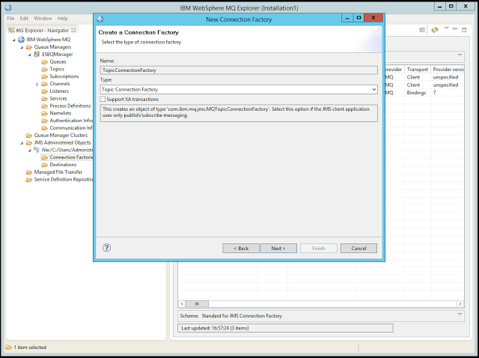Open dialog help via question mark icon

106,248
